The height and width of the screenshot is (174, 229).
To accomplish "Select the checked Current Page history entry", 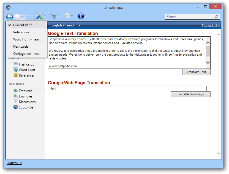I will point(26,25).
